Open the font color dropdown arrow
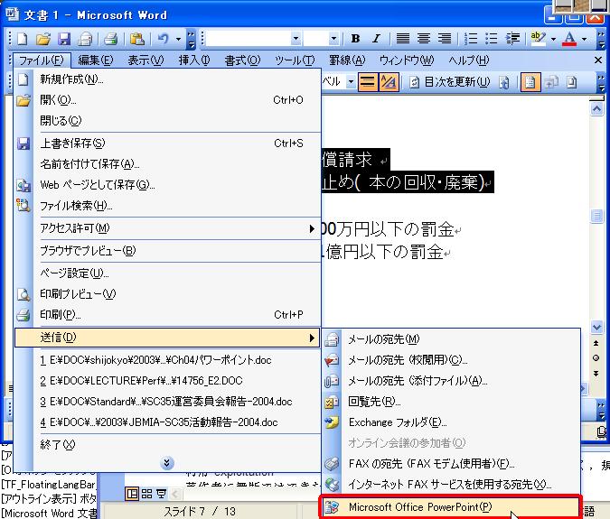610x519 pixels. (584, 39)
